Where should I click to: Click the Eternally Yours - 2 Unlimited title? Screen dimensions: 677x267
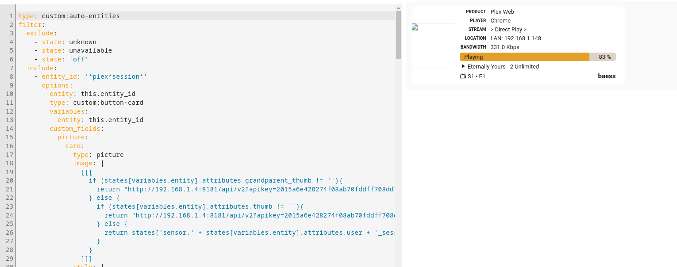503,66
